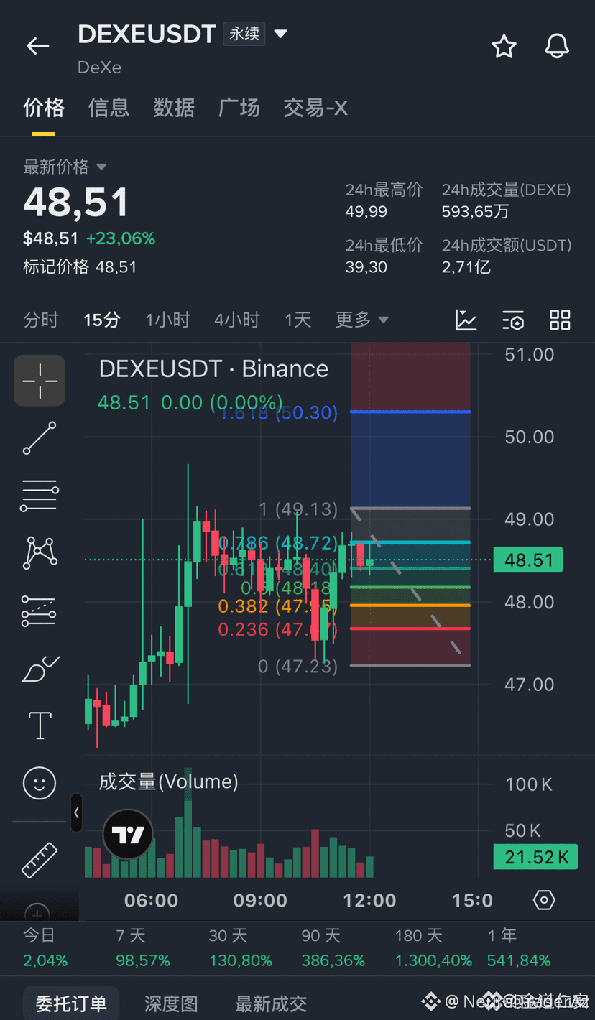This screenshot has width=595, height=1020.
Task: Expand the DEXEUSDT pair dropdown arrow
Action: point(281,34)
